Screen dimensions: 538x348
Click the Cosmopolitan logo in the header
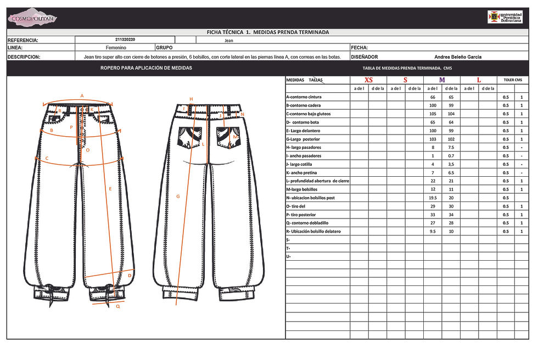[x=32, y=18]
